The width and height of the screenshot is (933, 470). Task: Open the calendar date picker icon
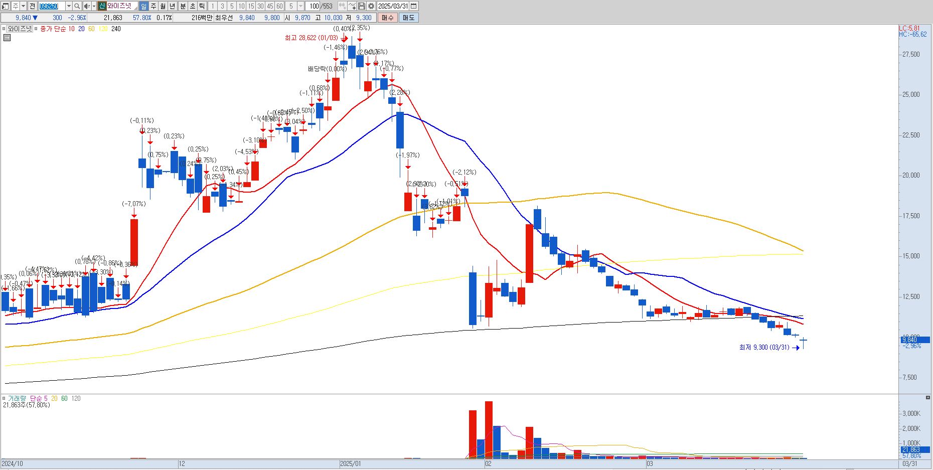tap(414, 6)
